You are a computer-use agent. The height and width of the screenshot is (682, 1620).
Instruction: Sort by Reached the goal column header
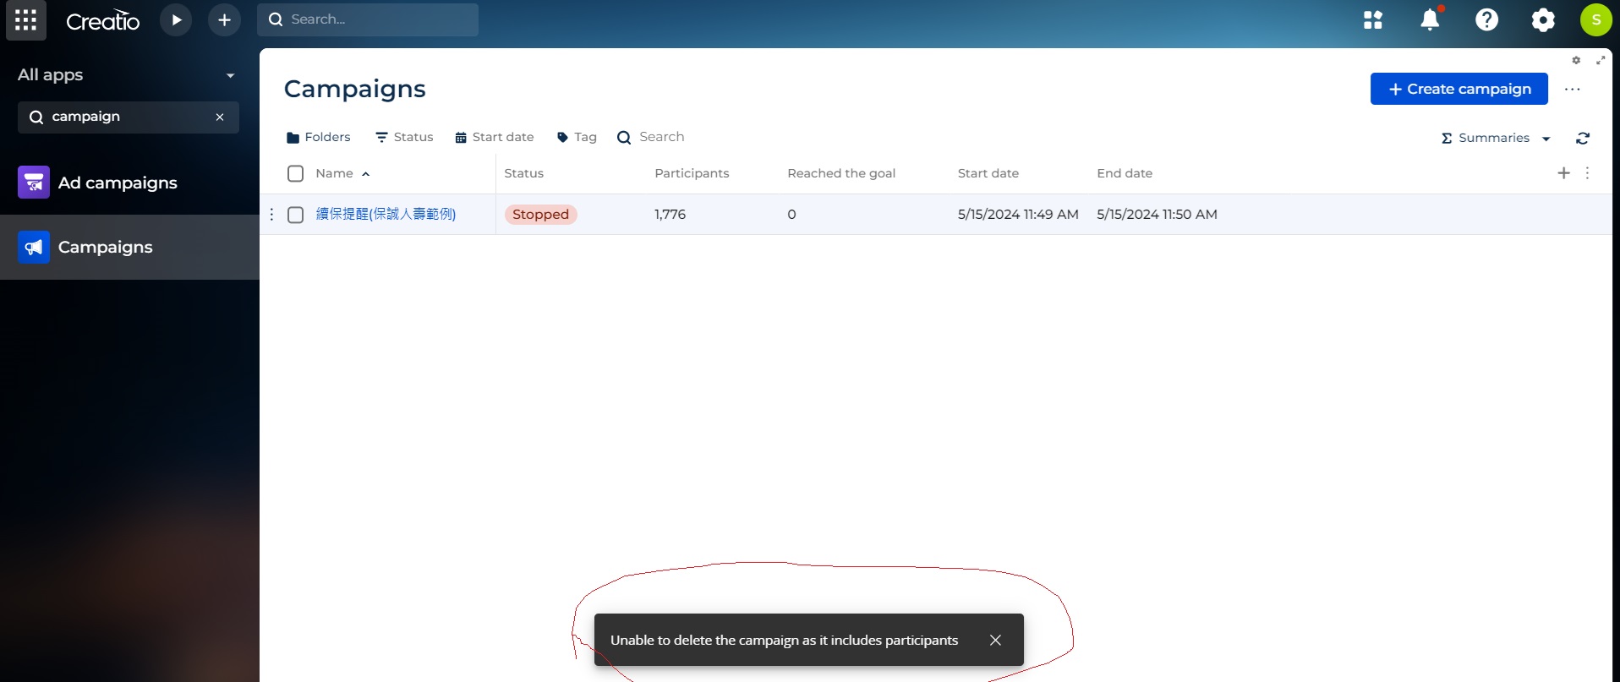point(841,173)
